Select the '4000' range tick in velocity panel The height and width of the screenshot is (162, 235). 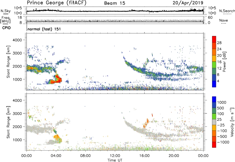point(17,100)
